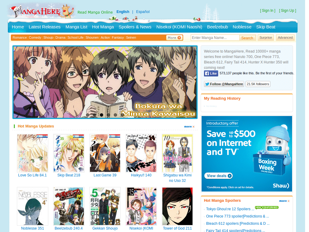Select the fourth banner slide dot
Viewport: 309px width, 232px height.
pos(108,115)
